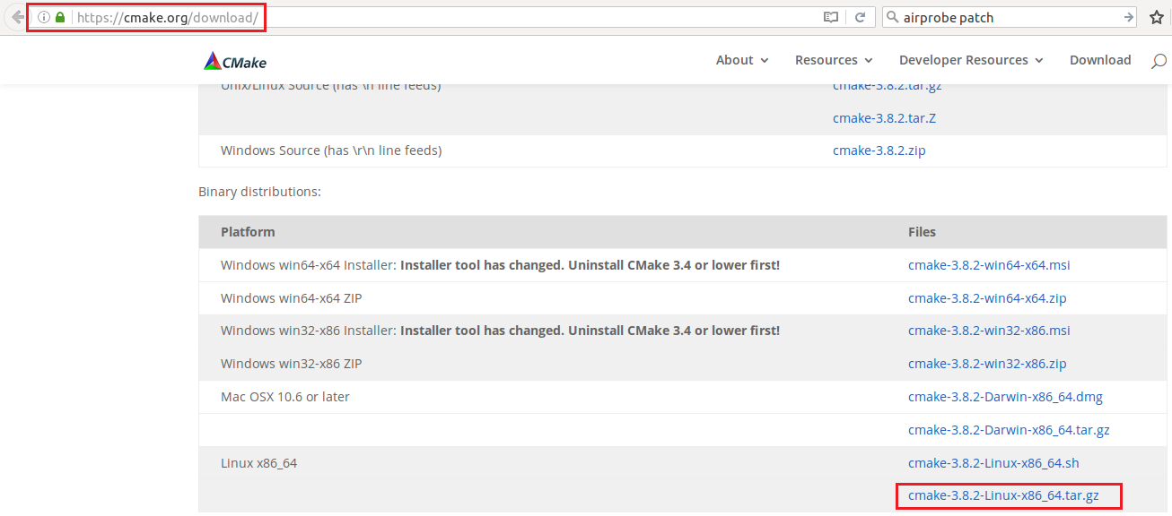Click cmake-3.8.2-Darwin-x86_64.dmg link
Screen dimensions: 1172x516
click(x=1005, y=397)
